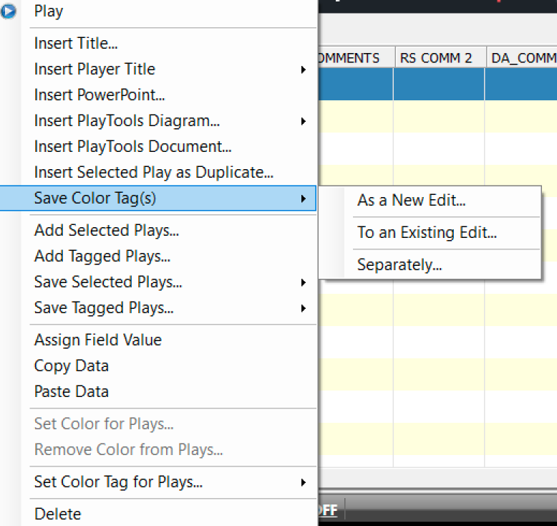Screen dimensions: 557x526
Task: Choose As a New Edit... in submenu
Action: 412,200
